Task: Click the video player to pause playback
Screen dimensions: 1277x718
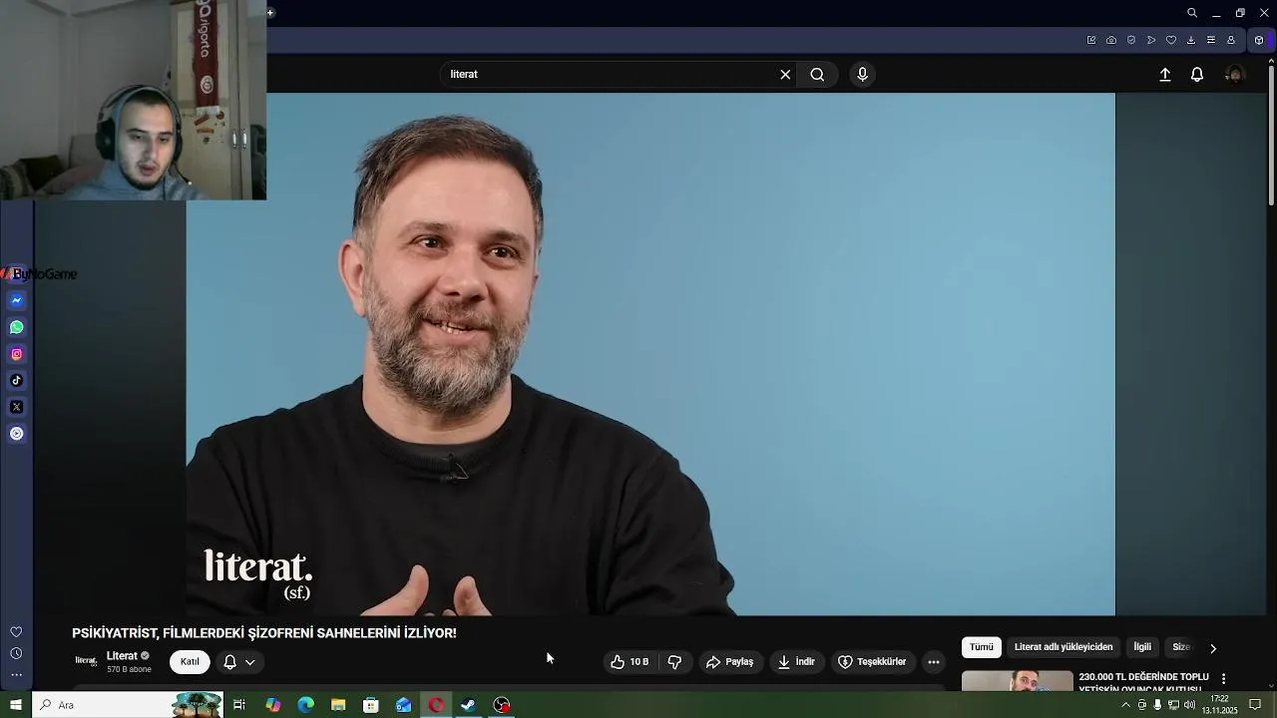Action: [650, 354]
